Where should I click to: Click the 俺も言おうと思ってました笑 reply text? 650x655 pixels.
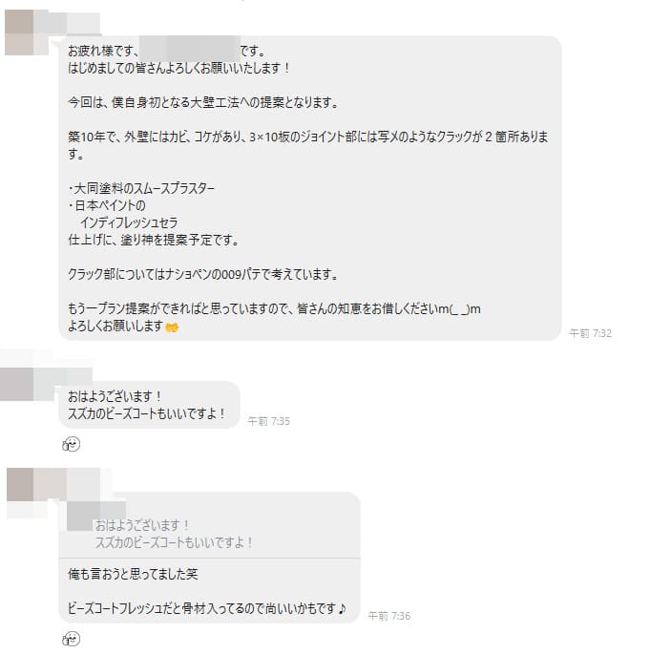pos(133,574)
